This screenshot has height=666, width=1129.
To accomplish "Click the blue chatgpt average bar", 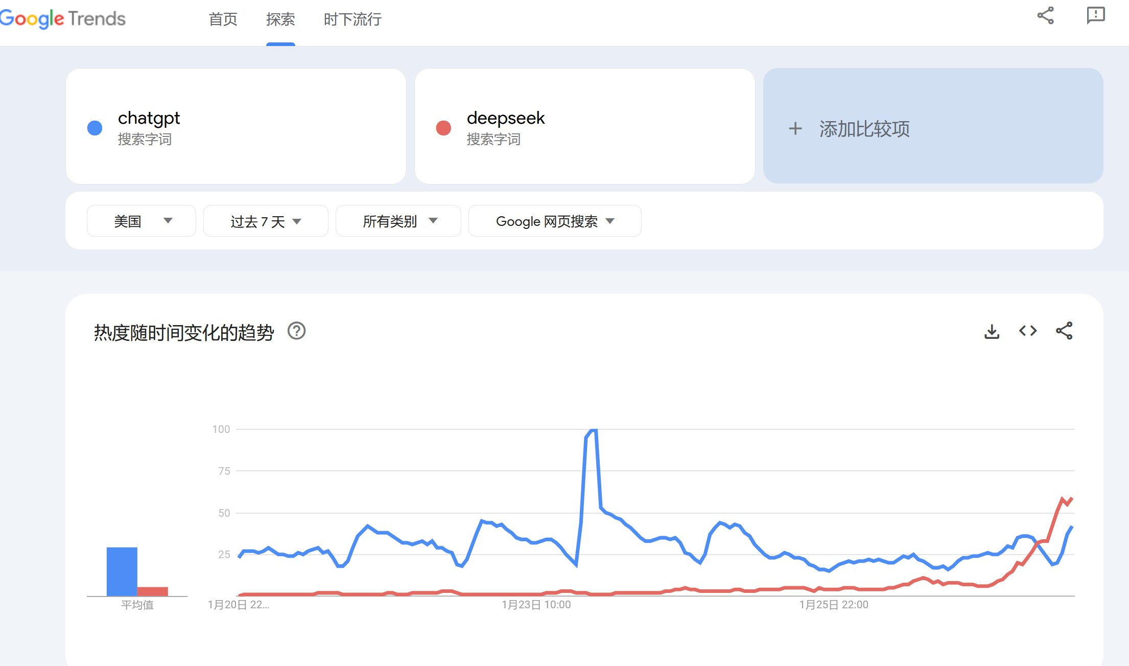I will click(122, 571).
